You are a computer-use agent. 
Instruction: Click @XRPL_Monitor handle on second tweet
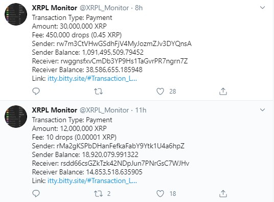pos(104,110)
